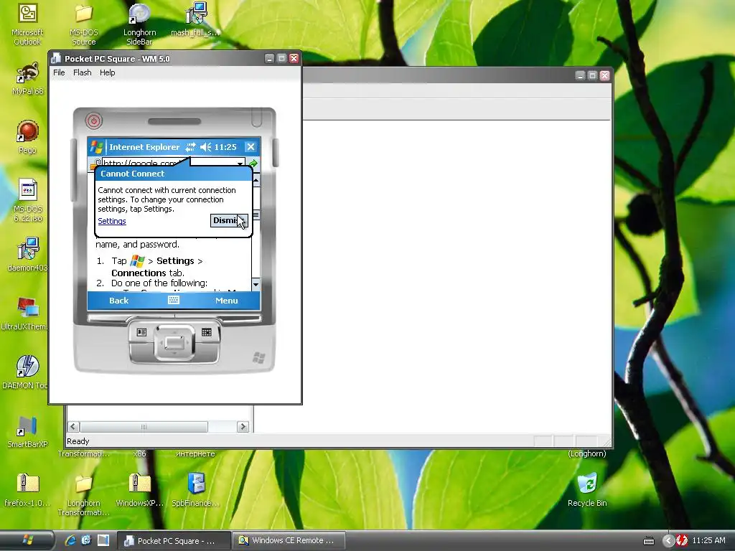Launch MyPal 68 shortcut
This screenshot has height=551, width=735.
pyautogui.click(x=27, y=77)
